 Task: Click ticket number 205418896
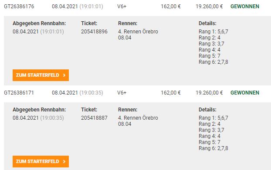click(x=94, y=32)
